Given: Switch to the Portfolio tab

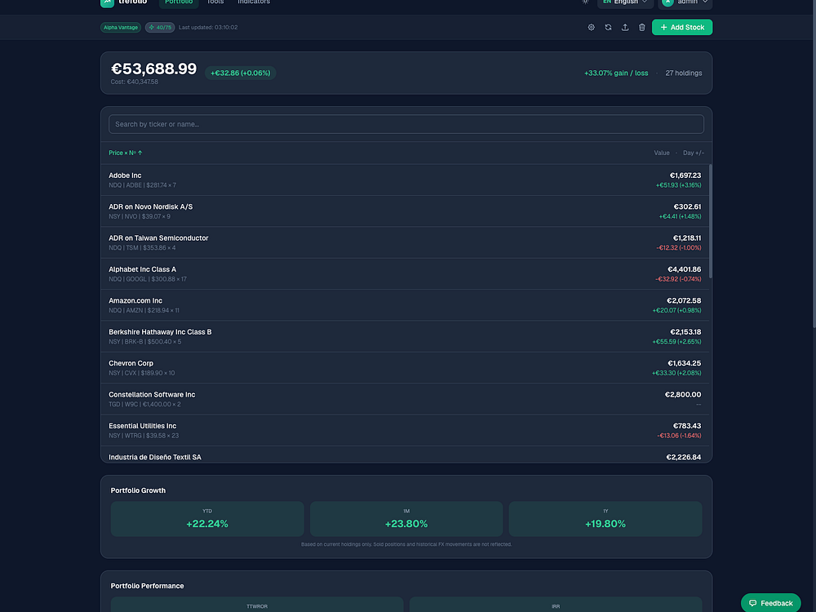Looking at the screenshot, I should click(x=179, y=3).
